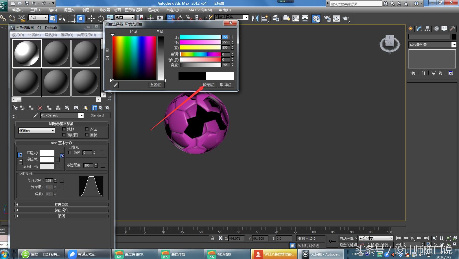Open the Hierarchy panel tab icon

(x=427, y=29)
